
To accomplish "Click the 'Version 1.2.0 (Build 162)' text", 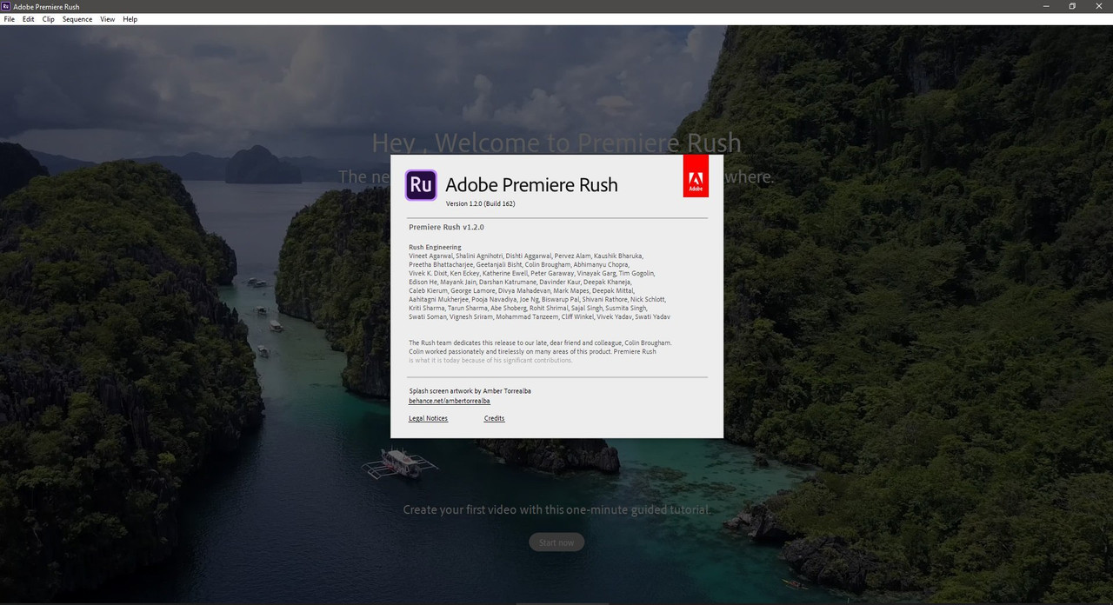I will click(480, 203).
